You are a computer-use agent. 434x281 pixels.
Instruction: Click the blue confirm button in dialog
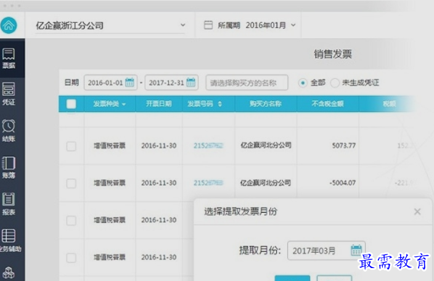(x=292, y=278)
